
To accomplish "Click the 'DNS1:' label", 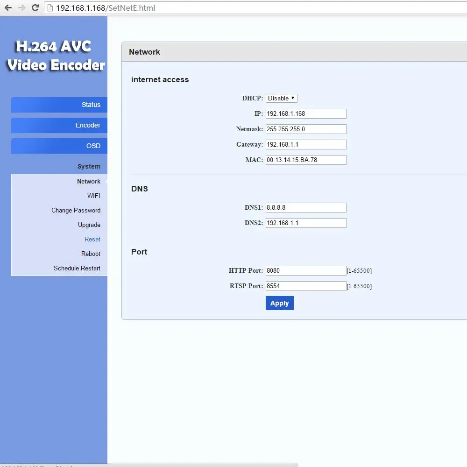I will pyautogui.click(x=254, y=208).
